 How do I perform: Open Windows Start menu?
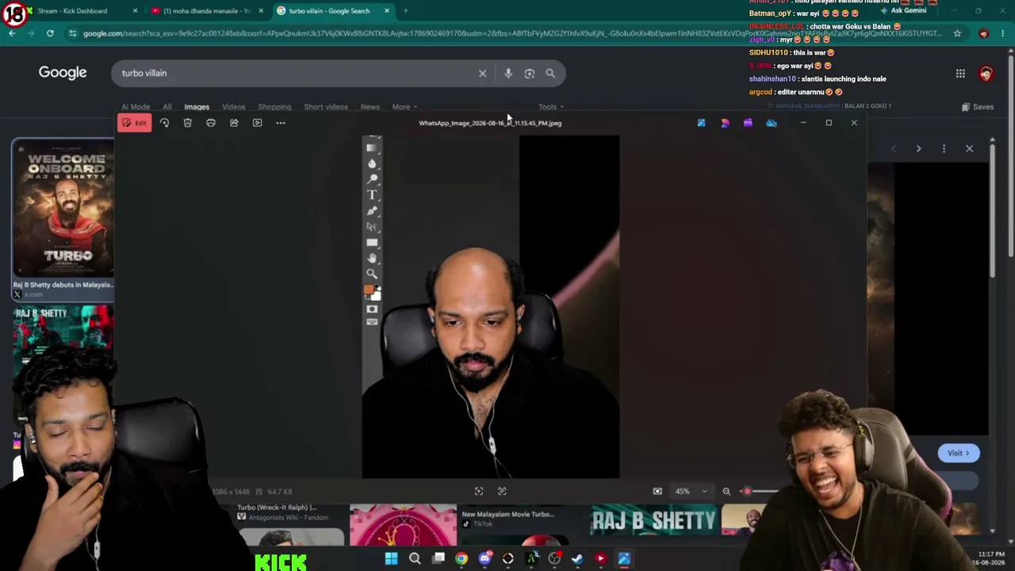pos(391,559)
